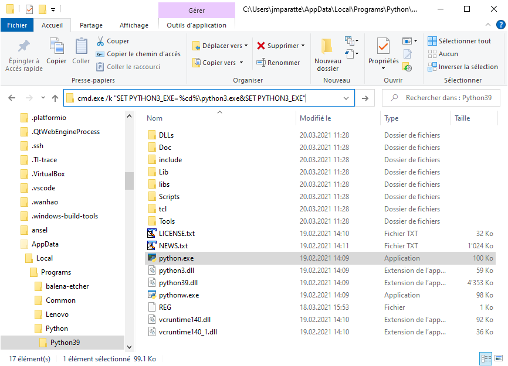Click the Historique icon in Ouvrir group

[x=407, y=67]
